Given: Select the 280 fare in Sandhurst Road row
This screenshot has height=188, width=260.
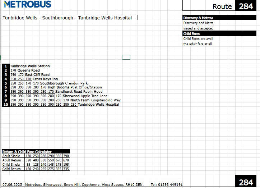Looking at the screenshot, I should (43, 92).
